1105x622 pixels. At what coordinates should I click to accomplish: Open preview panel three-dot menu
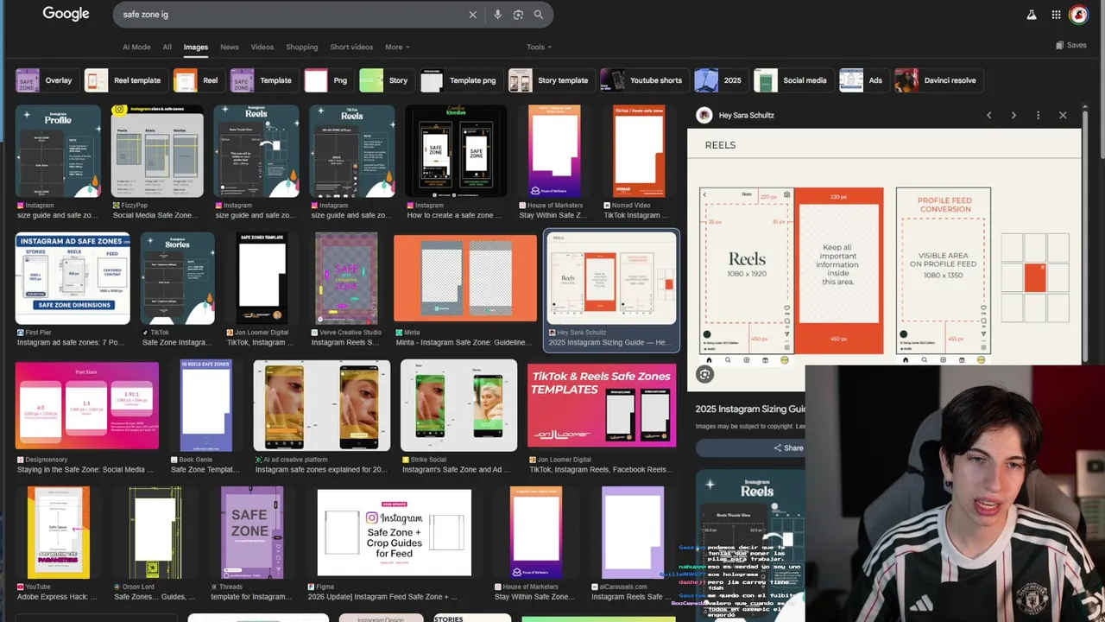pos(1038,115)
